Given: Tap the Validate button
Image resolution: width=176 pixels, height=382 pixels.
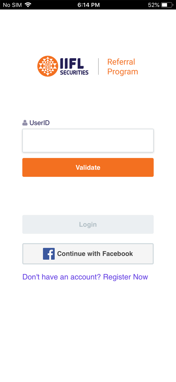Looking at the screenshot, I should 88,167.
